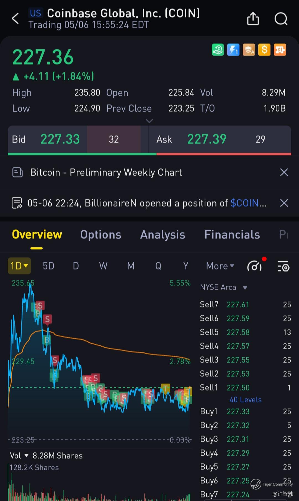Open the Bitcoin news document icon
299x501 pixels.
click(17, 172)
